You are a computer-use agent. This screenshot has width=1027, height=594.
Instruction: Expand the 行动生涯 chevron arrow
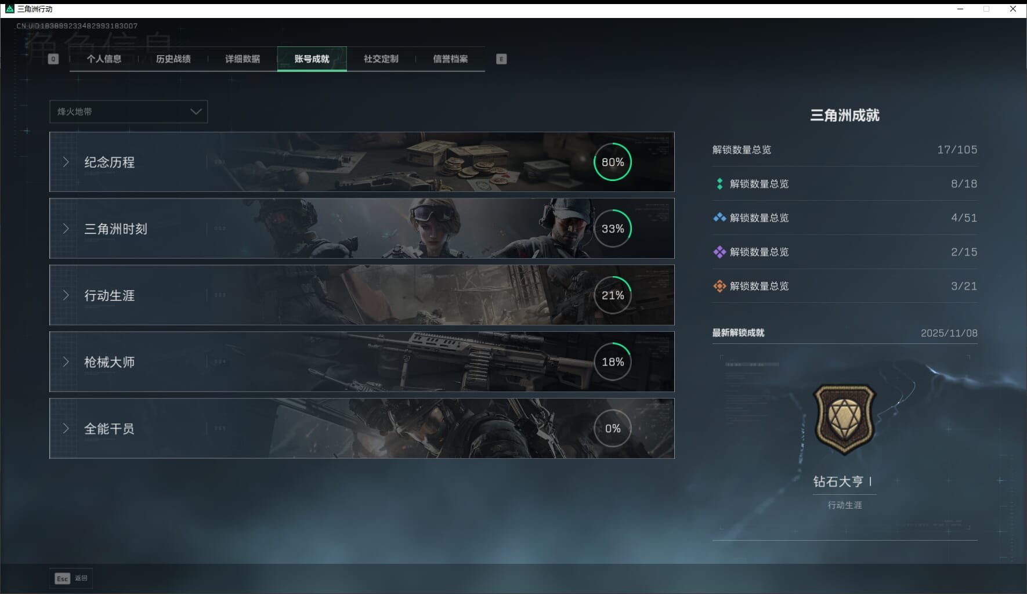click(x=66, y=295)
